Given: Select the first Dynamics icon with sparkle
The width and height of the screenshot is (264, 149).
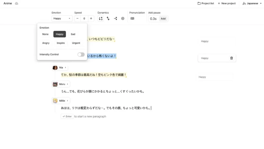Looking at the screenshot, I should (x=101, y=18).
